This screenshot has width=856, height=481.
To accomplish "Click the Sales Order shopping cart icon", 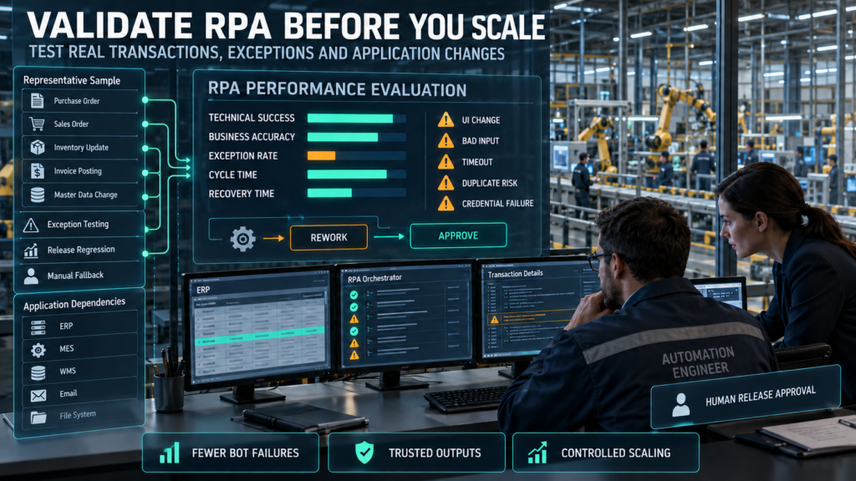I will pyautogui.click(x=37, y=124).
